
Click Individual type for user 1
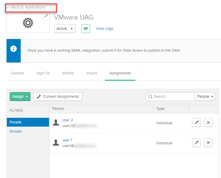[x=164, y=143]
